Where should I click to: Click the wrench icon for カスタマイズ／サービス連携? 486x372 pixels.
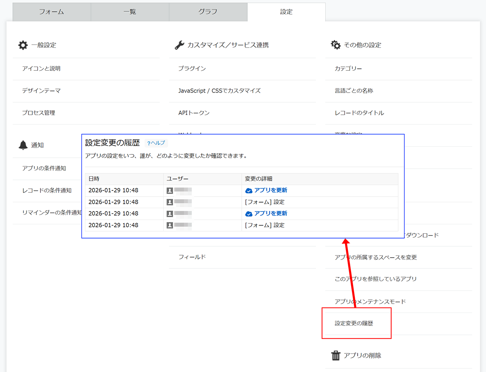[179, 45]
